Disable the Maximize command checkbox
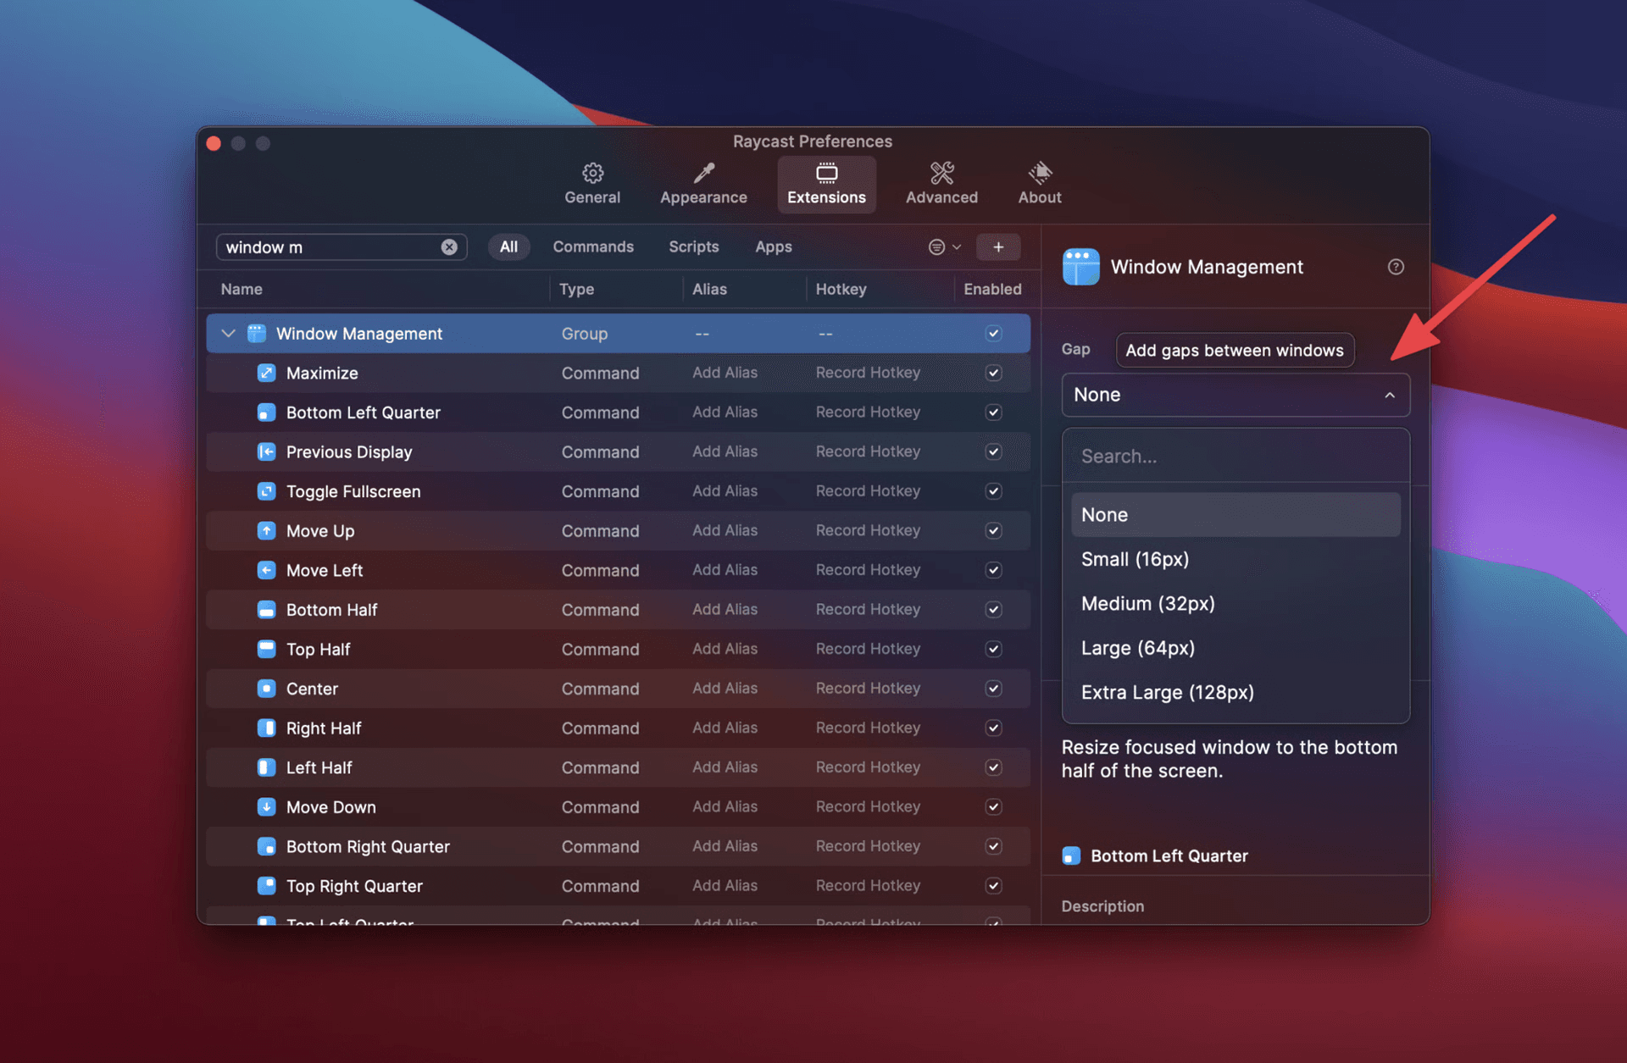The image size is (1627, 1063). tap(992, 373)
